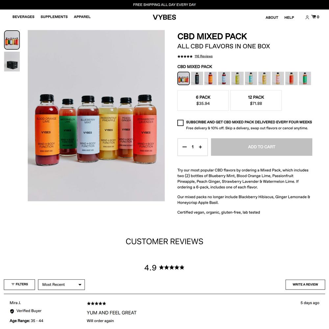Select the 6 Pack option
Screen dimensions: 329x329
(203, 100)
